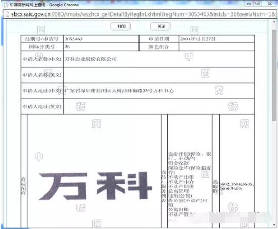Click the page icon in address bar

point(7,14)
